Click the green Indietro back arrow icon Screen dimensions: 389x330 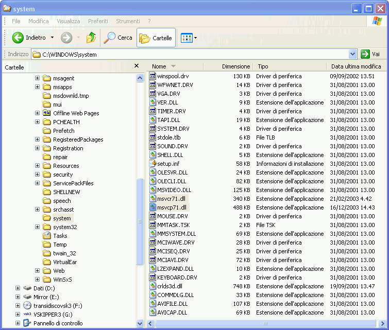[x=18, y=38]
